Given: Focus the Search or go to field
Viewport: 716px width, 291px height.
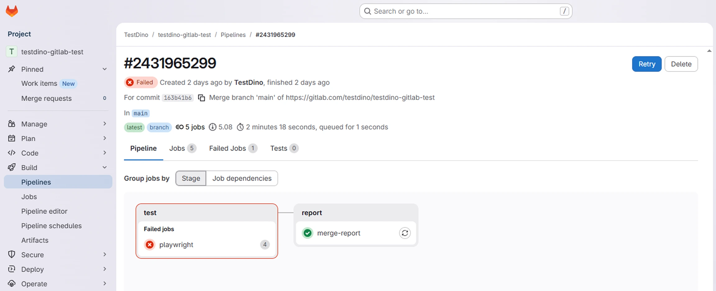Looking at the screenshot, I should click(466, 11).
